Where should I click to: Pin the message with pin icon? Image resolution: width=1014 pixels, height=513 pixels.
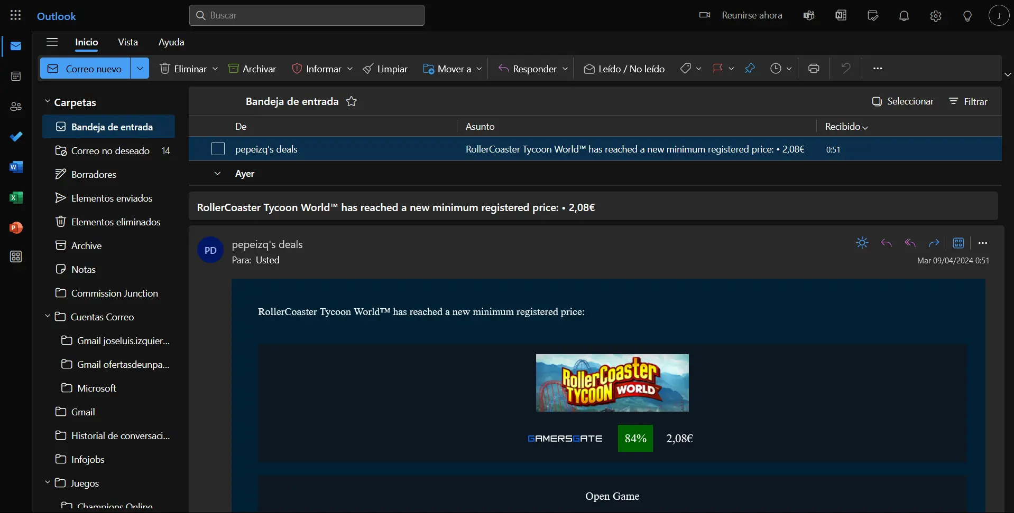pos(750,69)
